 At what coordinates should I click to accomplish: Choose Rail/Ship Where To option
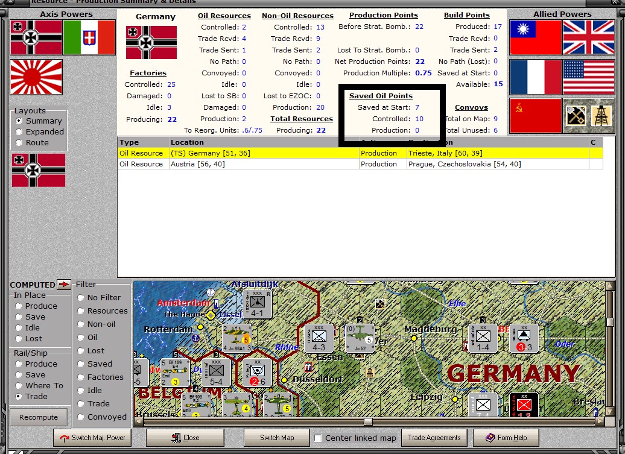point(18,385)
